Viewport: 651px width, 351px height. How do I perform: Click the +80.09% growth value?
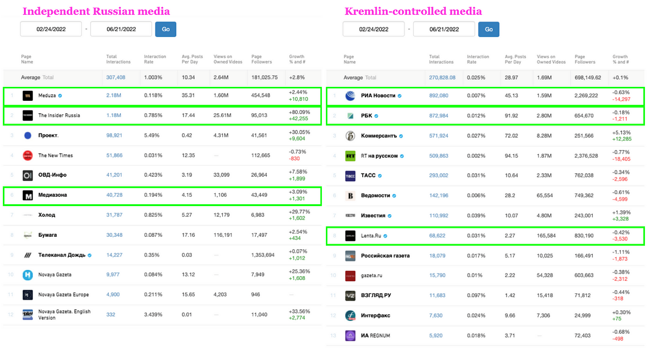(x=299, y=112)
